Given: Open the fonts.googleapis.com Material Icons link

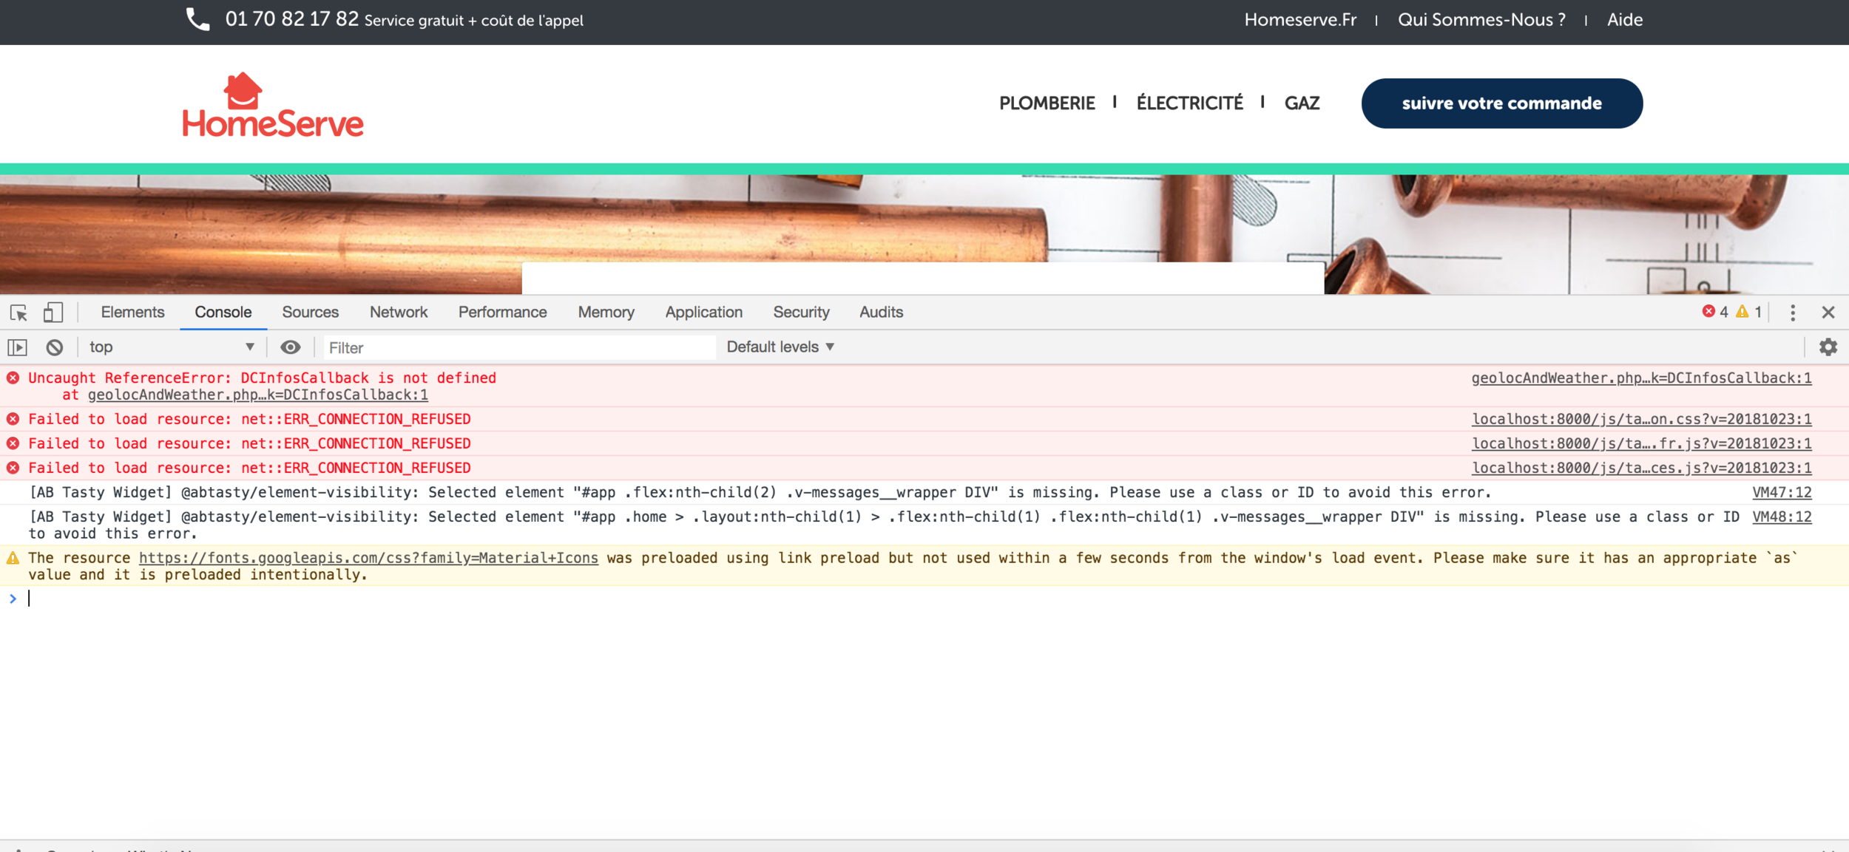Looking at the screenshot, I should 368,558.
